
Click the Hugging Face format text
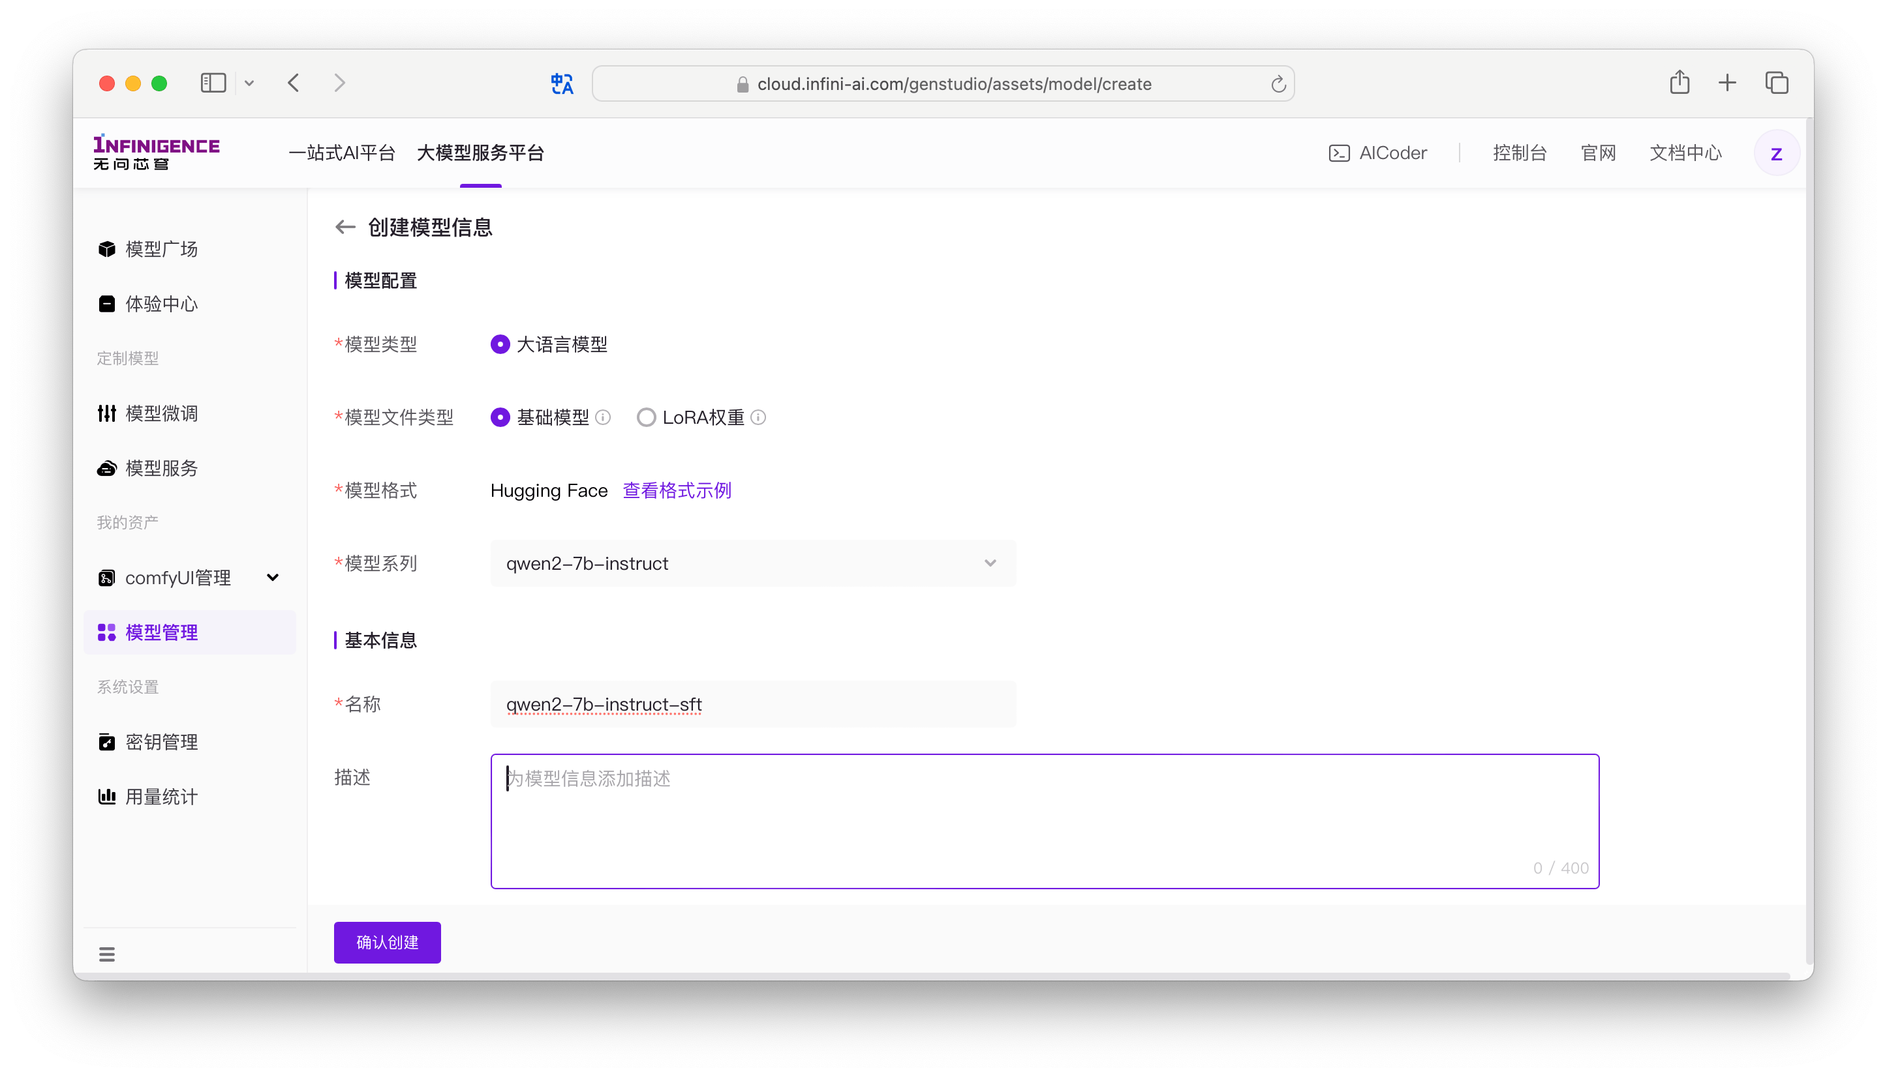(549, 490)
